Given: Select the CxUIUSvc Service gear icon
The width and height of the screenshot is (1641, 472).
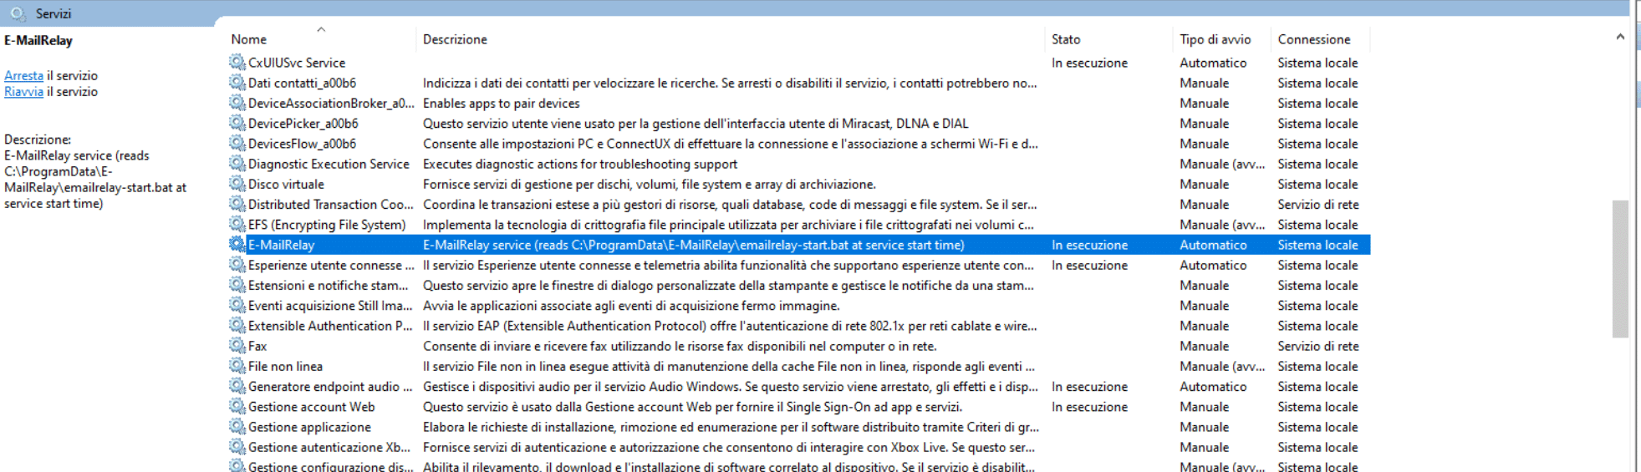Looking at the screenshot, I should [237, 63].
